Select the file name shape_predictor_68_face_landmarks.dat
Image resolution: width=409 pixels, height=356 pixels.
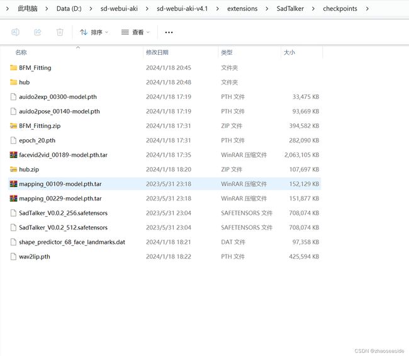[x=72, y=242]
